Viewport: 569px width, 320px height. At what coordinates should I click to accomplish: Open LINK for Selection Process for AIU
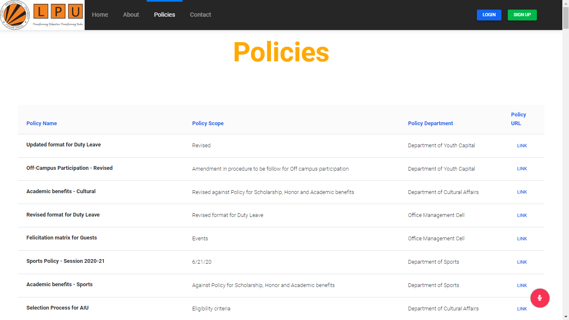coord(522,308)
